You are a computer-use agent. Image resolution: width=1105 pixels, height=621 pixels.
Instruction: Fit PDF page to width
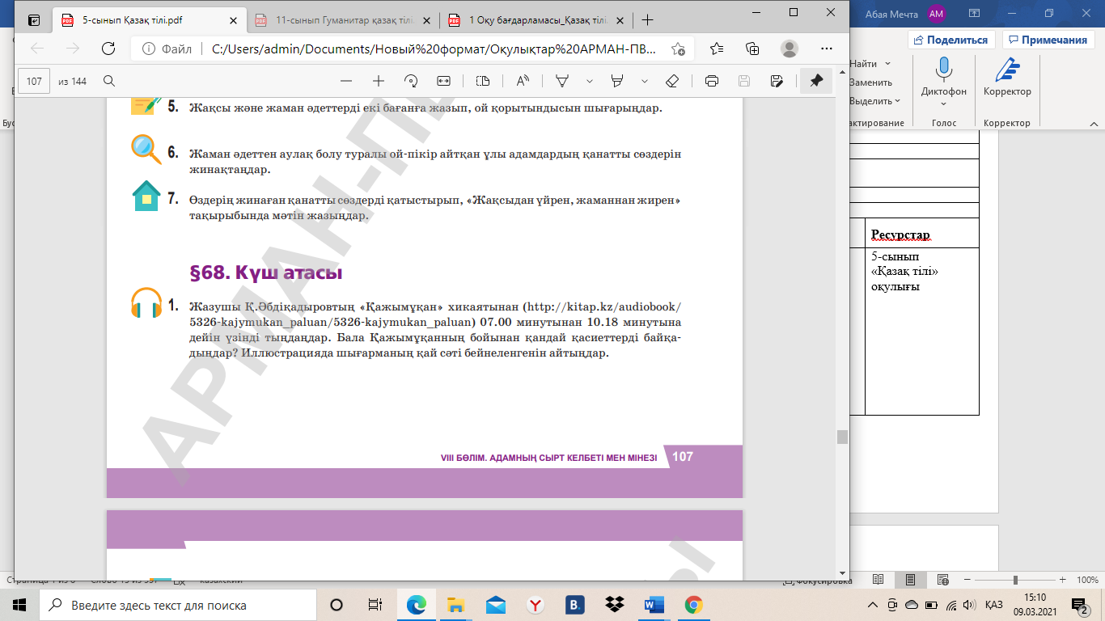tap(443, 81)
